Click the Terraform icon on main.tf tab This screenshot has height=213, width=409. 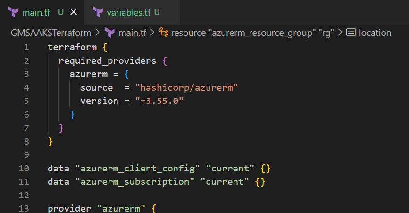(x=13, y=12)
